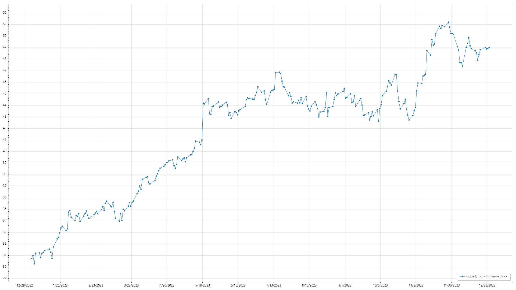This screenshot has width=516, height=290.
Task: Click the very last data point on the line
Action: click(489, 48)
